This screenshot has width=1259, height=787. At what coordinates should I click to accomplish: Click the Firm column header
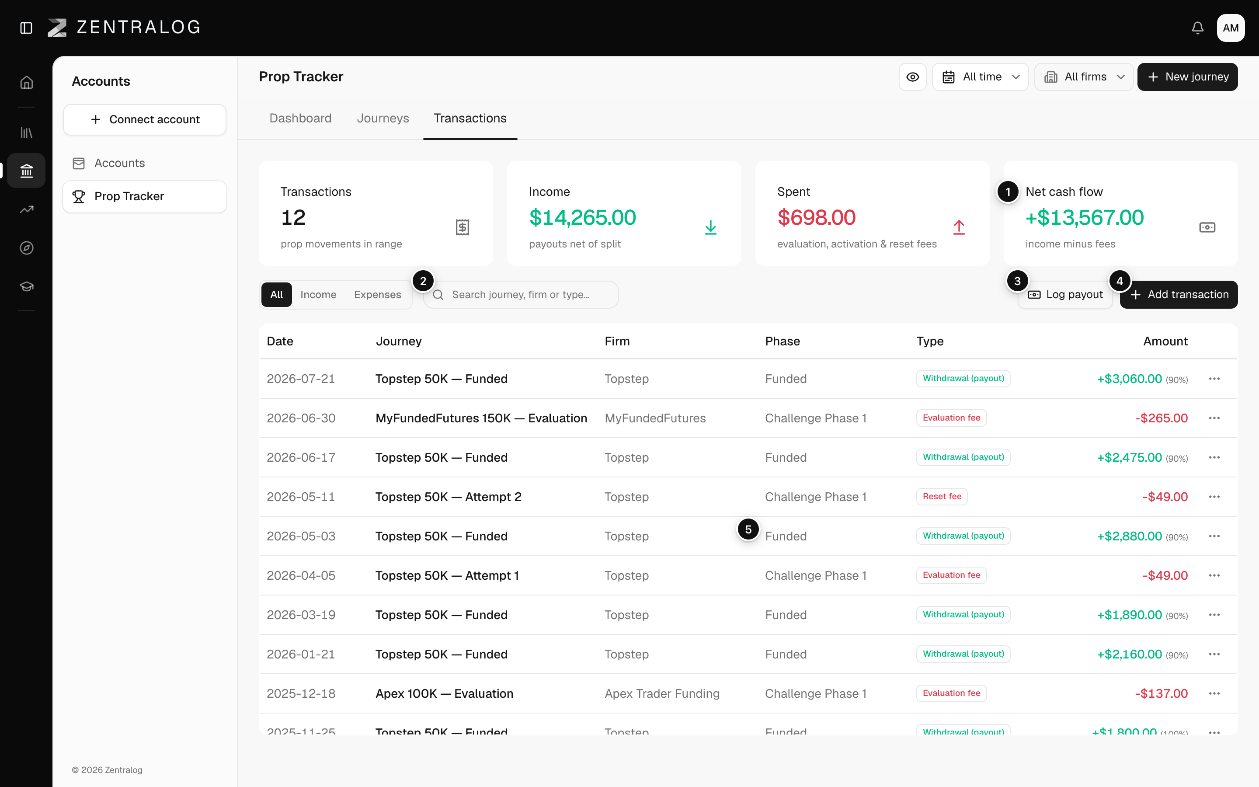[x=617, y=341]
